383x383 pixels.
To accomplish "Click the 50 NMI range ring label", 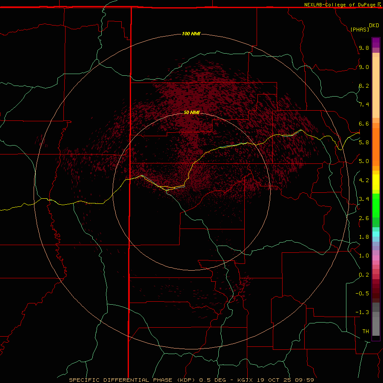I will [191, 112].
